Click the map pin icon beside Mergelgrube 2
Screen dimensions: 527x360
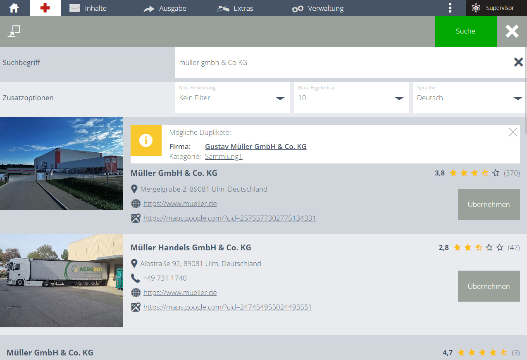coord(134,189)
